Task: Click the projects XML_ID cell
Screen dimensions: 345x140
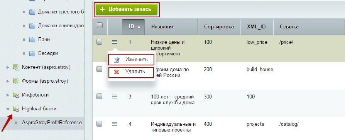Action: [255, 124]
